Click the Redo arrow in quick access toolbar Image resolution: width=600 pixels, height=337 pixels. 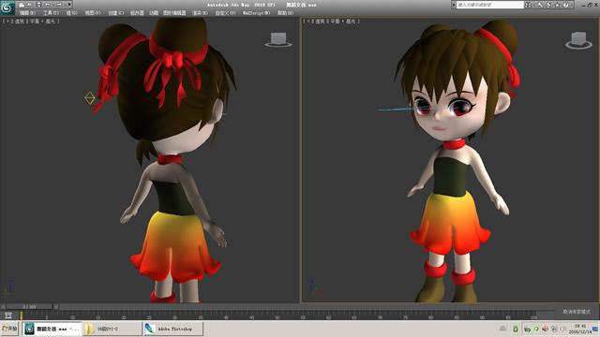[x=59, y=5]
